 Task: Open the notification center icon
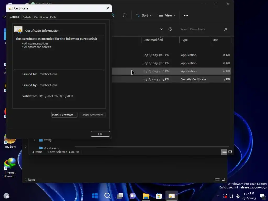click(262, 196)
